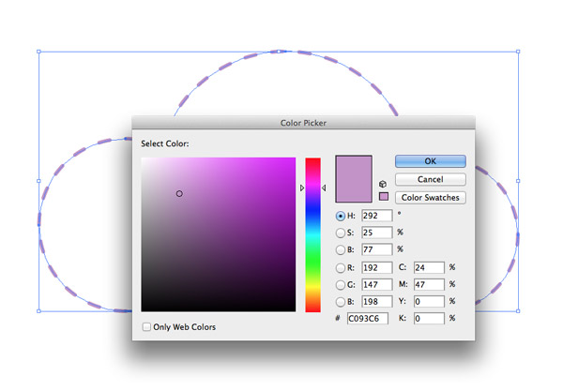Click the top-right bounding box handle on canvas

point(518,52)
